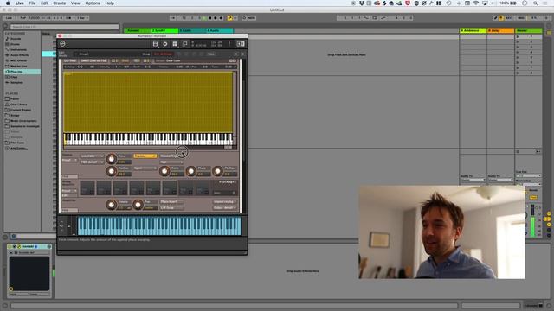This screenshot has height=311, width=554.
Task: Click the Sounds category icon in browser
Action: 8,39
